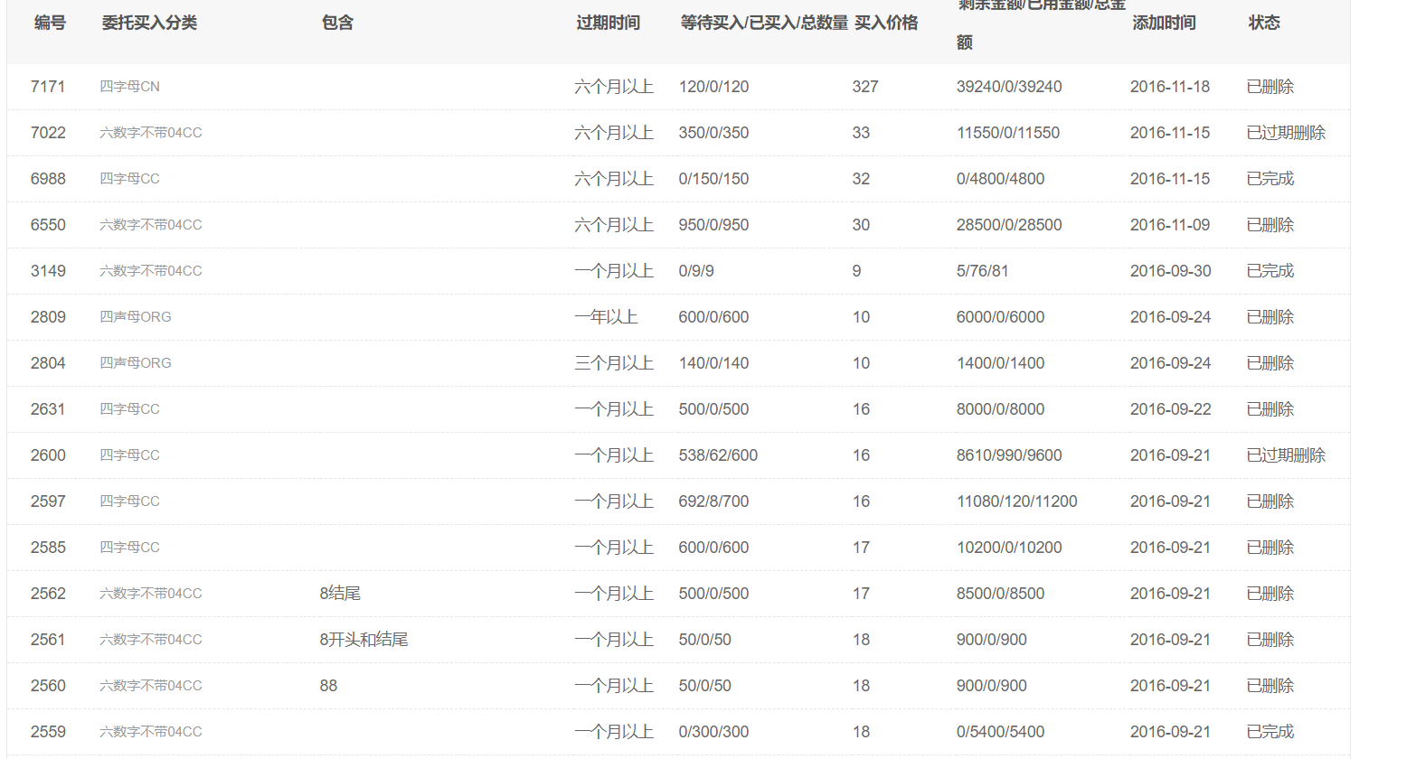The width and height of the screenshot is (1416, 759).
Task: Click the 8开头和结尾 cell in row 2561
Action: (x=363, y=640)
